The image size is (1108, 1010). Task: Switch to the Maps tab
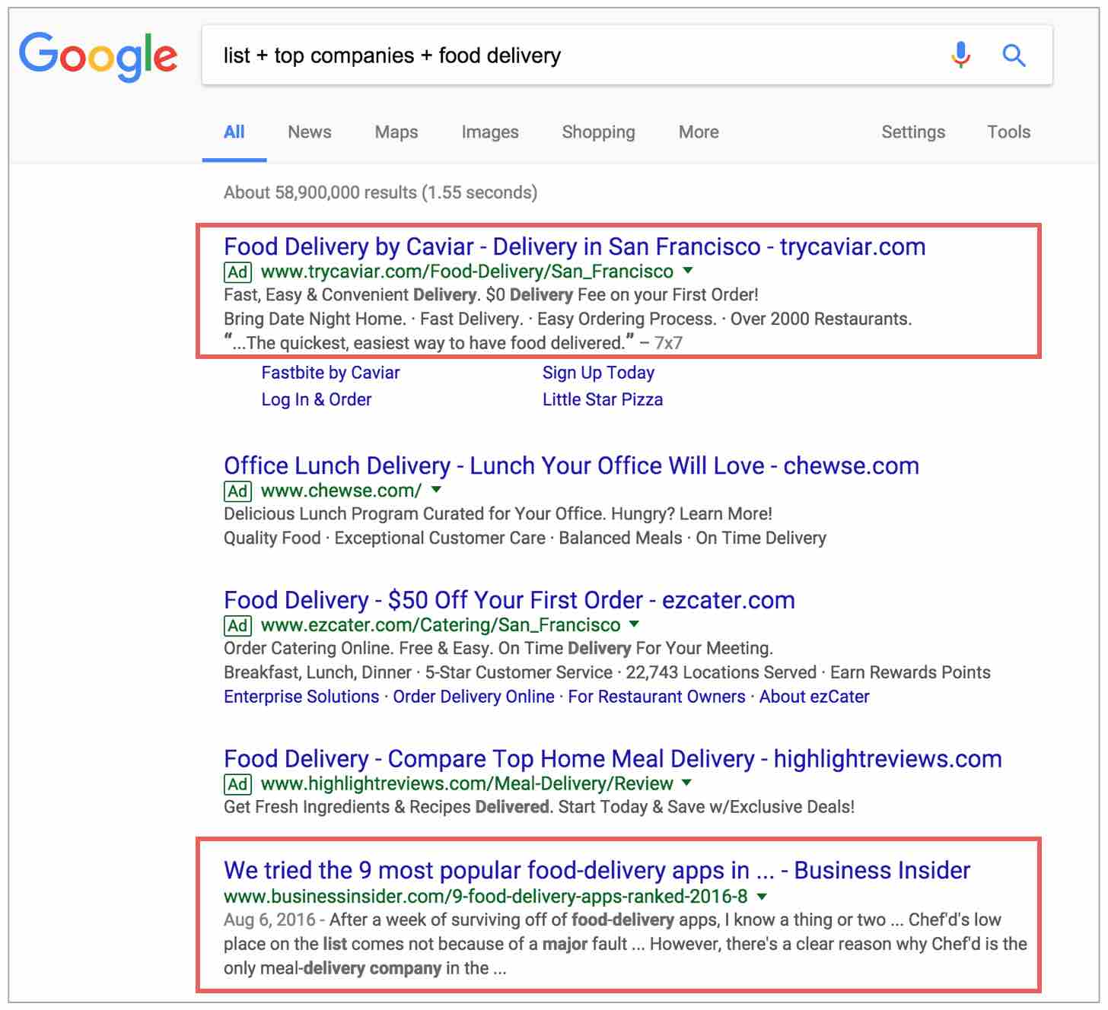coord(396,132)
